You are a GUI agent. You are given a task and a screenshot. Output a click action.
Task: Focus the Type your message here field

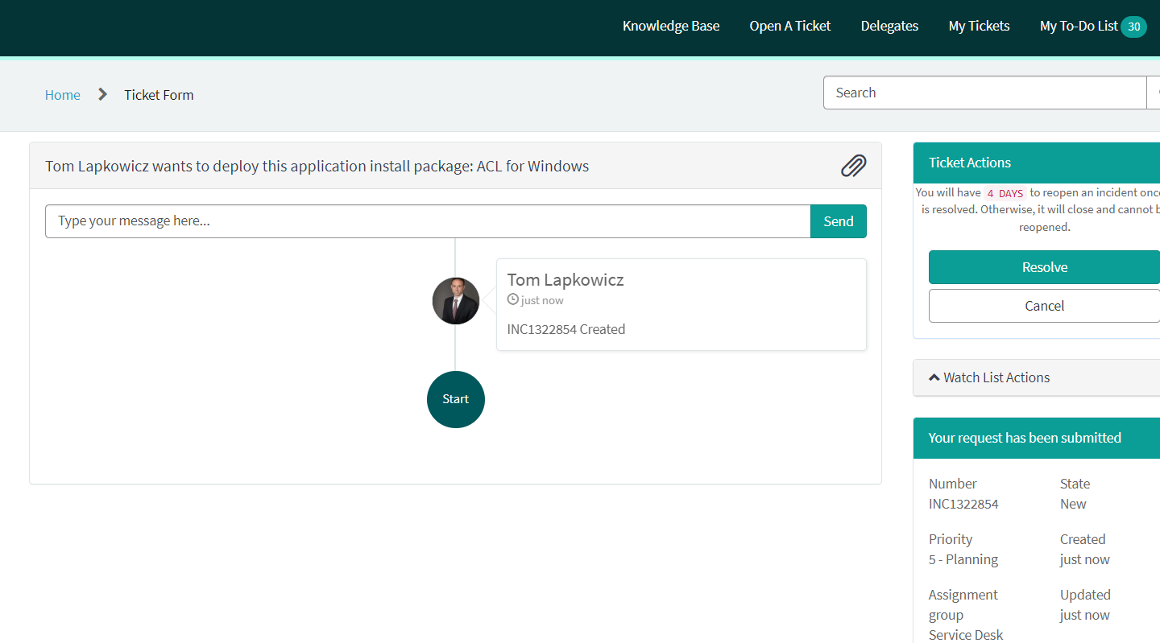(x=427, y=221)
